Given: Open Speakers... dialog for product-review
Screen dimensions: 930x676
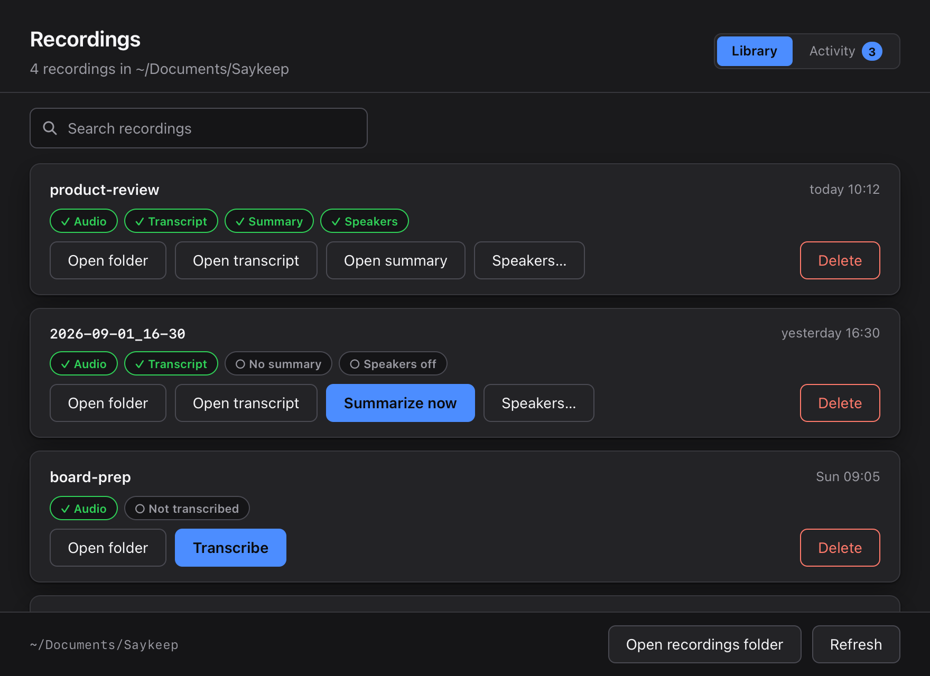Looking at the screenshot, I should [x=529, y=260].
